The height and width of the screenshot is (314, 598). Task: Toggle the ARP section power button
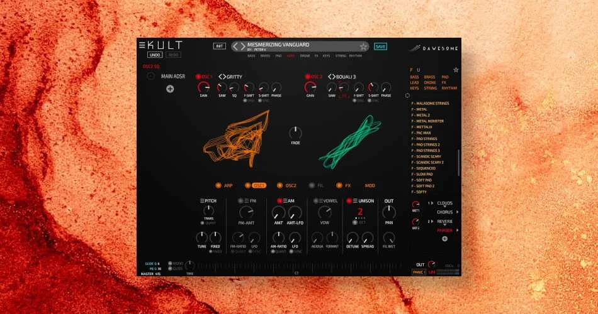(x=218, y=185)
